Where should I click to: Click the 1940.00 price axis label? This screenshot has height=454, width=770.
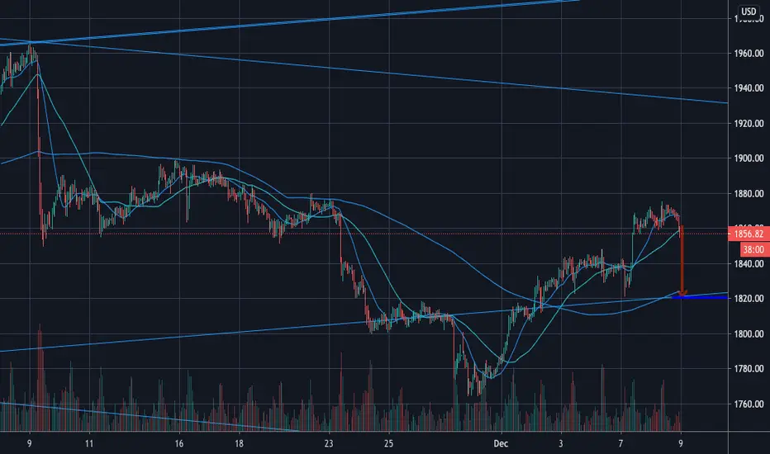749,88
